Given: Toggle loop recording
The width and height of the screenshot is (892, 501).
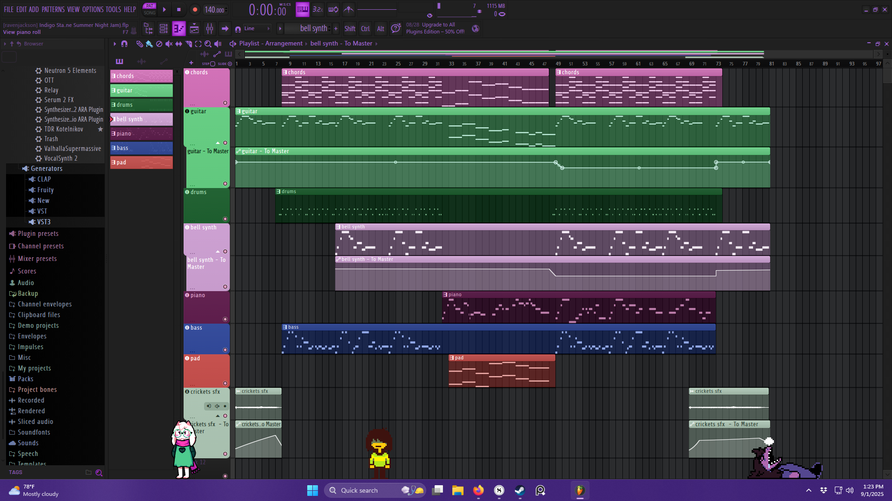Looking at the screenshot, I should click(x=333, y=9).
